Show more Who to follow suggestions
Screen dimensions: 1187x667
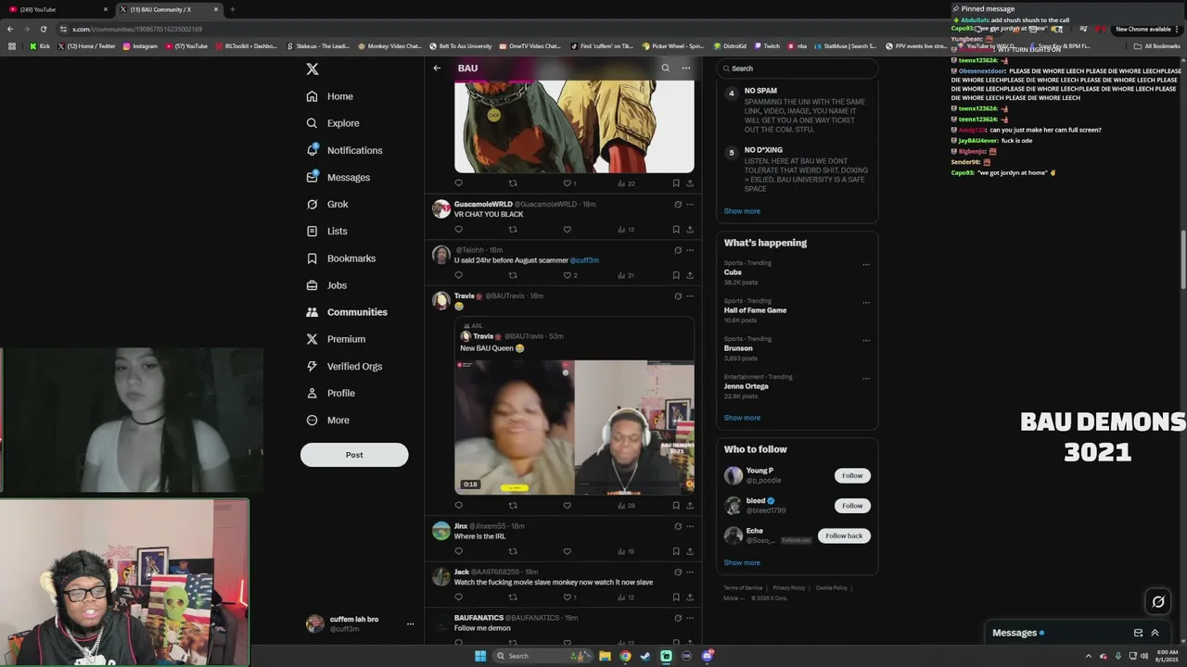[x=742, y=562]
